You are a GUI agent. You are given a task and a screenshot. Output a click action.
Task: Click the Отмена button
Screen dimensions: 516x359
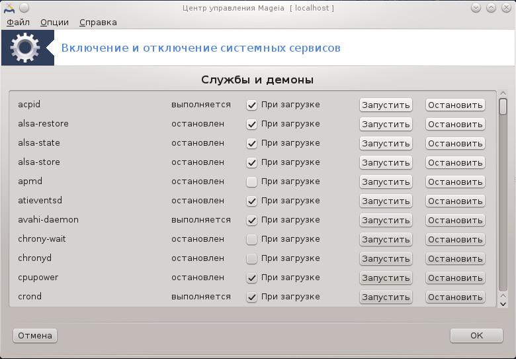(x=35, y=336)
